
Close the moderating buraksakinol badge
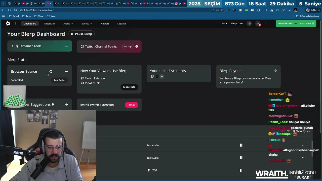tap(313, 23)
